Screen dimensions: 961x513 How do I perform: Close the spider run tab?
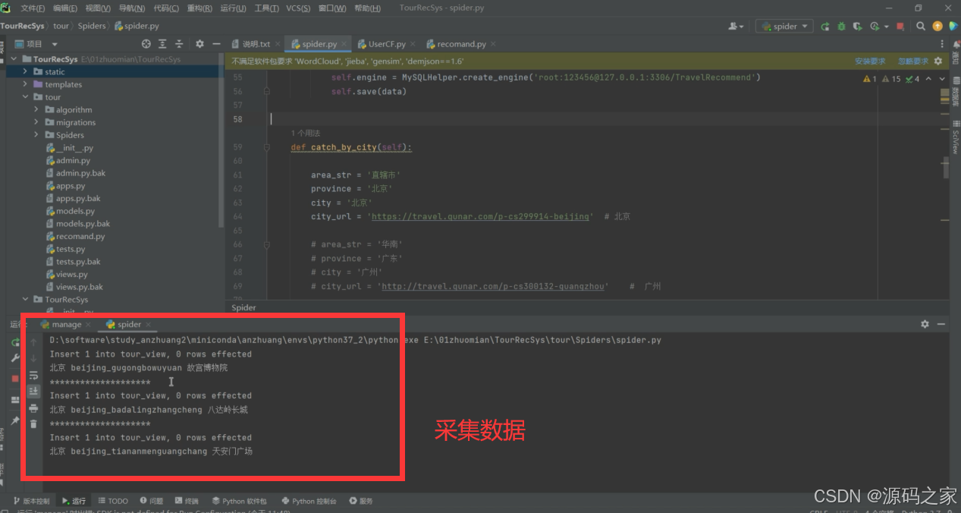click(x=148, y=325)
